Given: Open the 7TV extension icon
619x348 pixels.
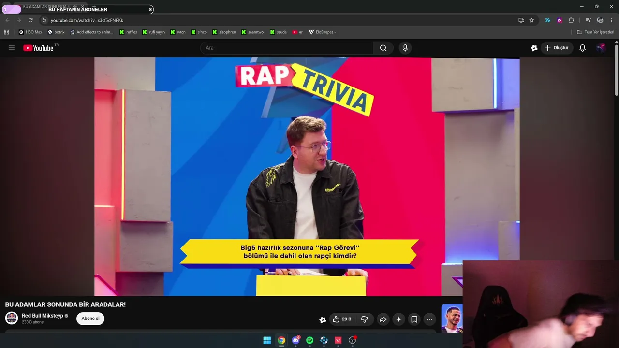Looking at the screenshot, I should pyautogui.click(x=547, y=20).
